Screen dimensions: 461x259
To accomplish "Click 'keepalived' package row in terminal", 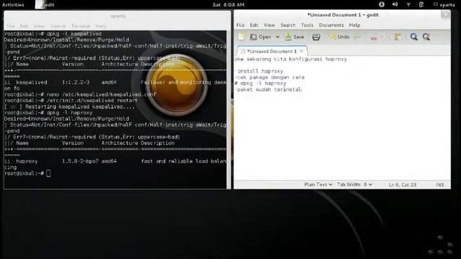I will click(115, 82).
